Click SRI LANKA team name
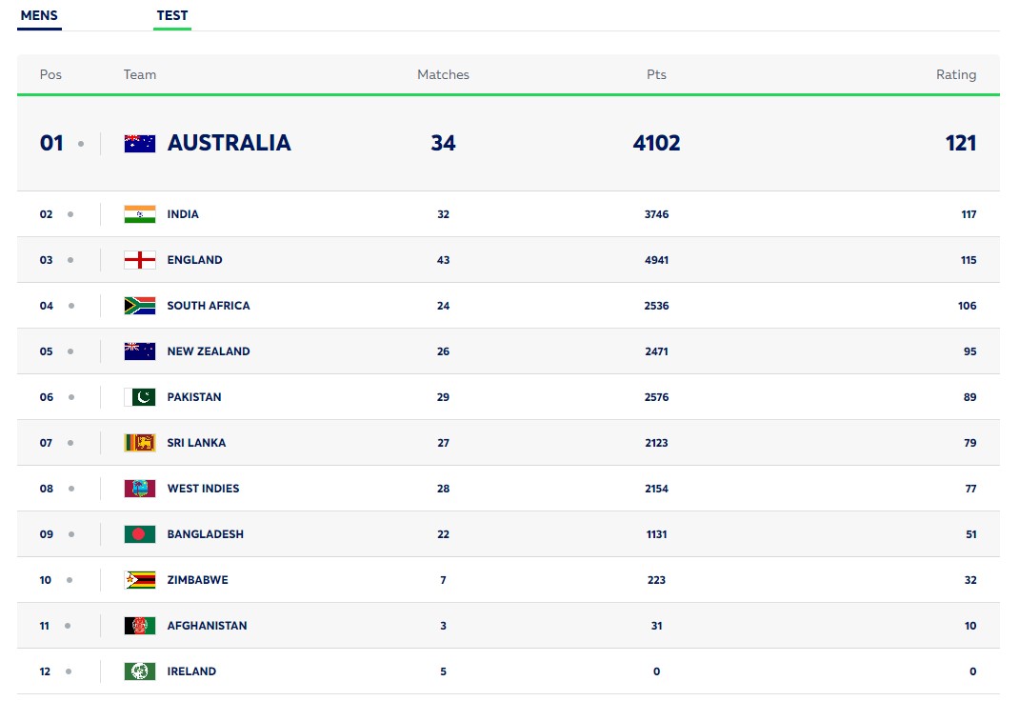The height and width of the screenshot is (701, 1019). click(x=196, y=443)
